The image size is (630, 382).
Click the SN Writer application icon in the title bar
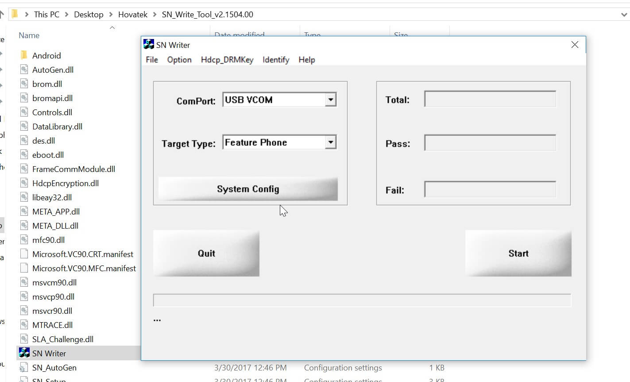tap(147, 44)
